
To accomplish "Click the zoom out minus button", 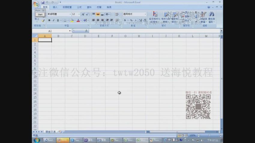I will (199, 135).
